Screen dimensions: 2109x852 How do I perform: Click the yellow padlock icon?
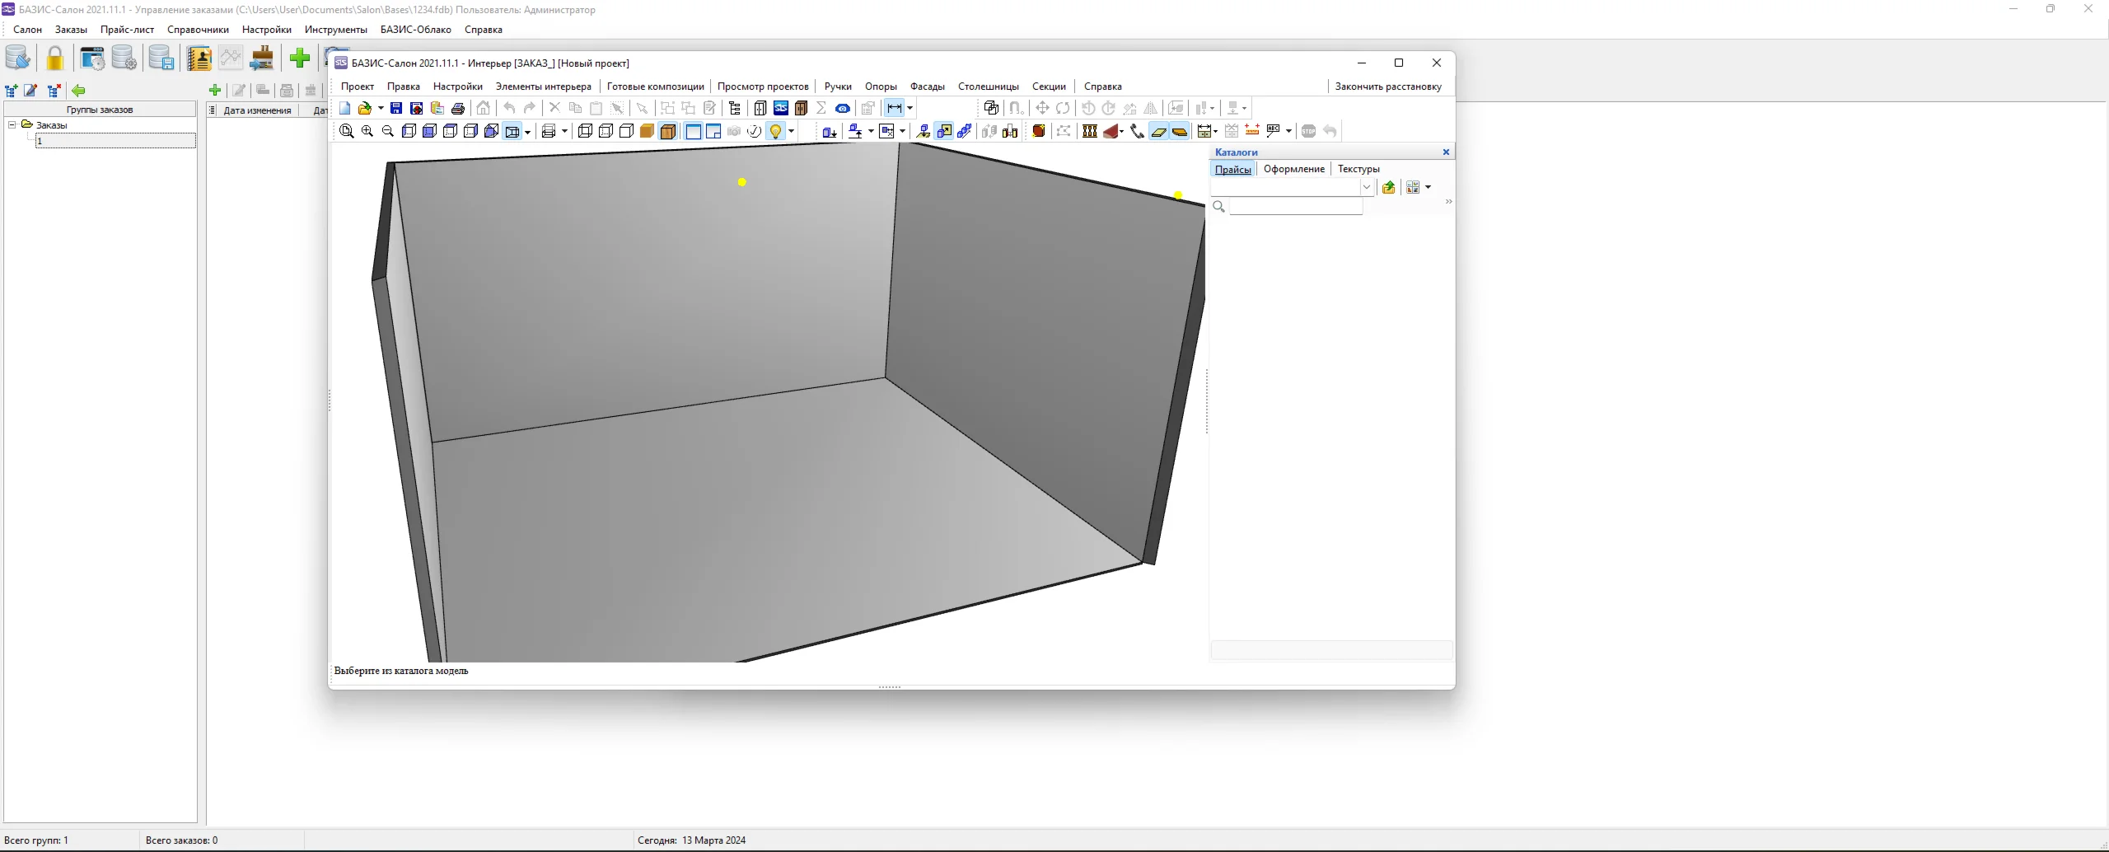tap(54, 59)
